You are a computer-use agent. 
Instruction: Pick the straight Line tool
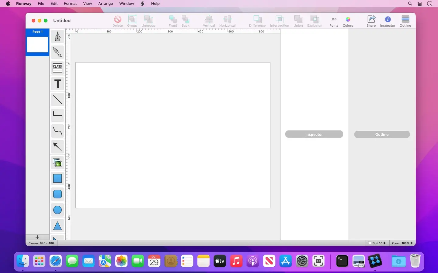tap(57, 100)
